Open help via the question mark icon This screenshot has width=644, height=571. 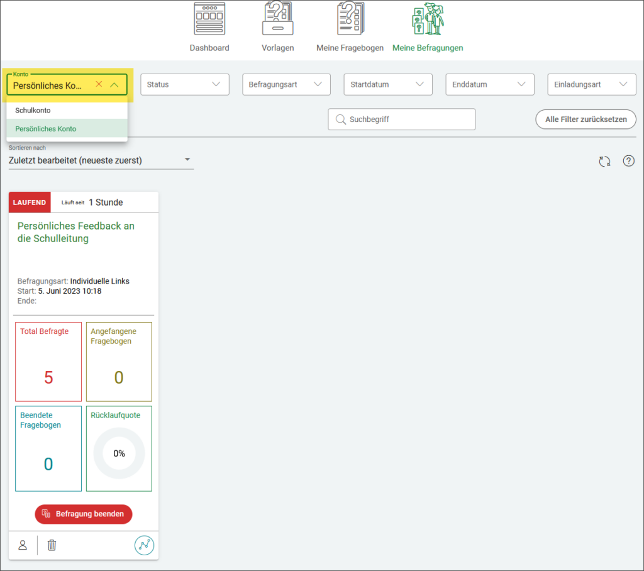pos(628,161)
